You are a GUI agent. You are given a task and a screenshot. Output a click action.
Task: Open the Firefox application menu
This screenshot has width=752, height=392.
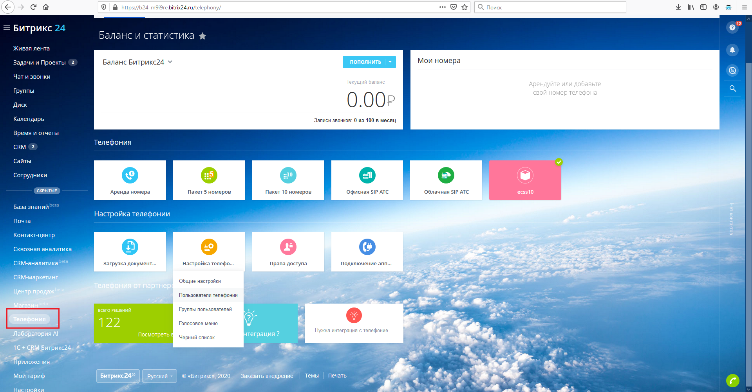point(745,7)
